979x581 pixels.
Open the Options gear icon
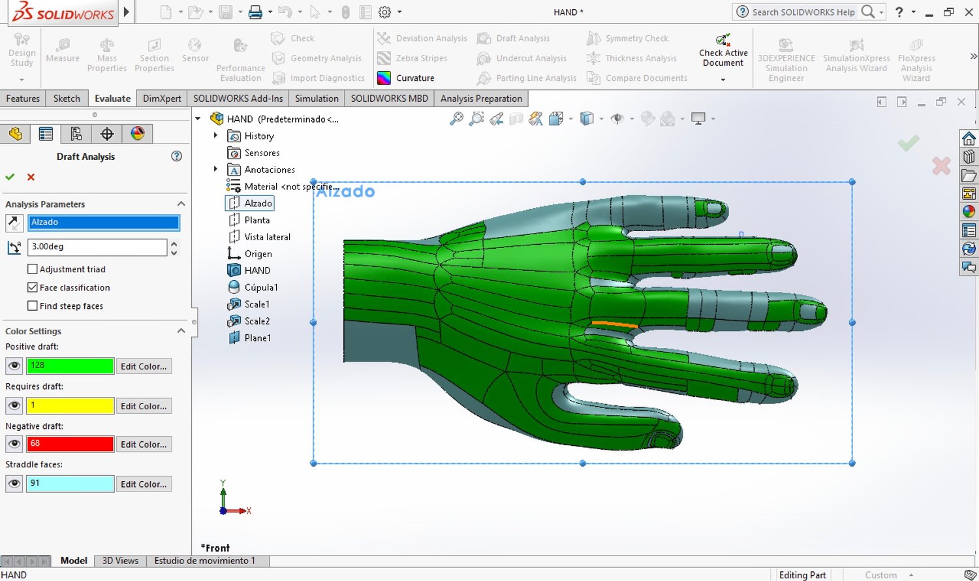tap(384, 12)
